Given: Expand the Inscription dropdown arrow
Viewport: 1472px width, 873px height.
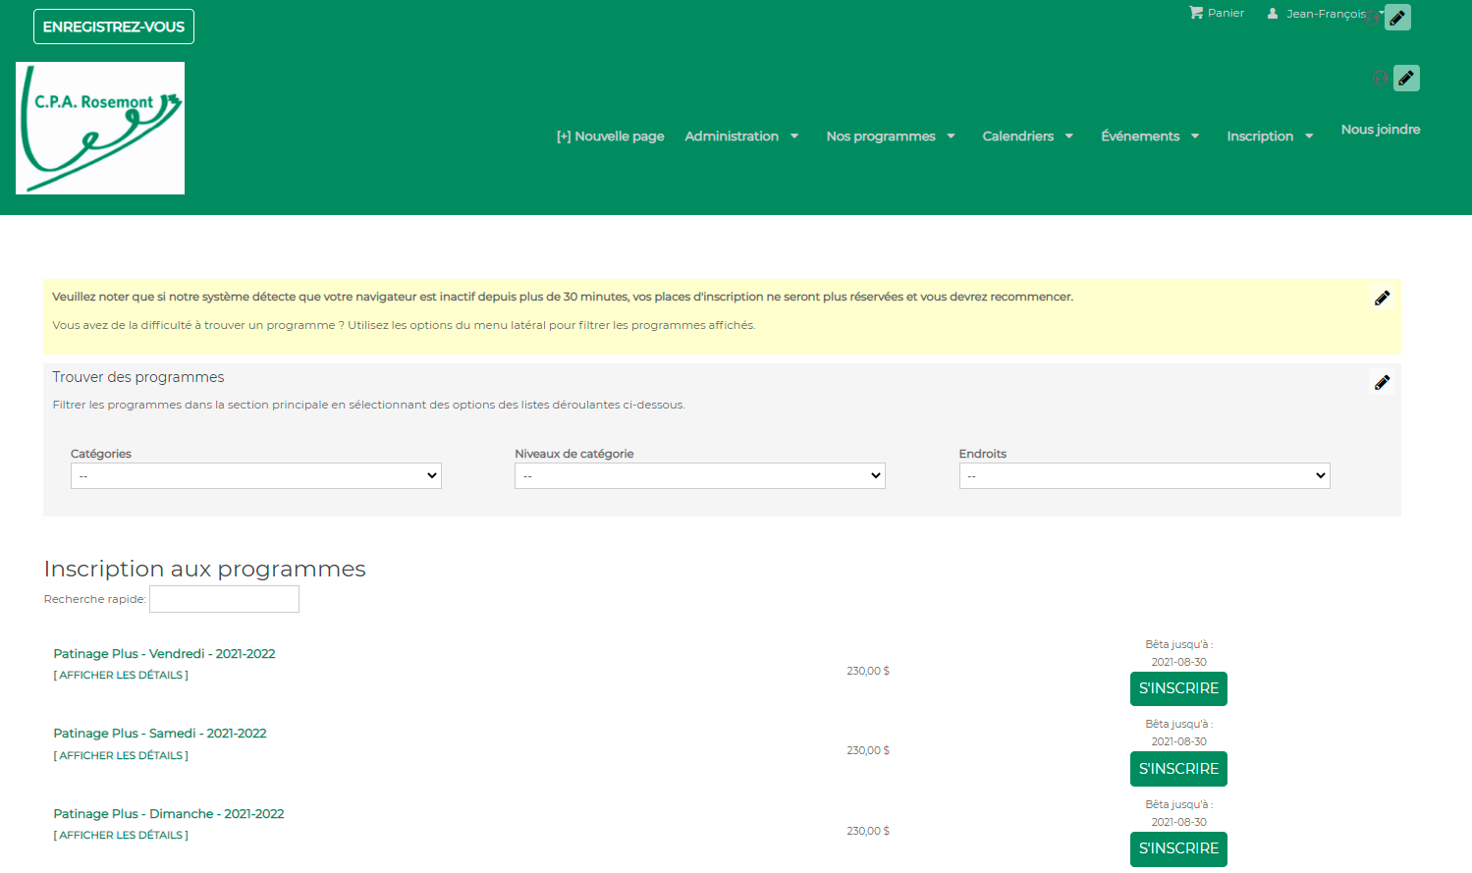Looking at the screenshot, I should point(1309,136).
